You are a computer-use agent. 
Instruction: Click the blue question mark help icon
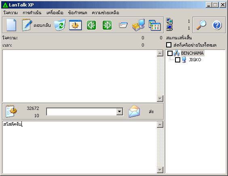(217, 25)
